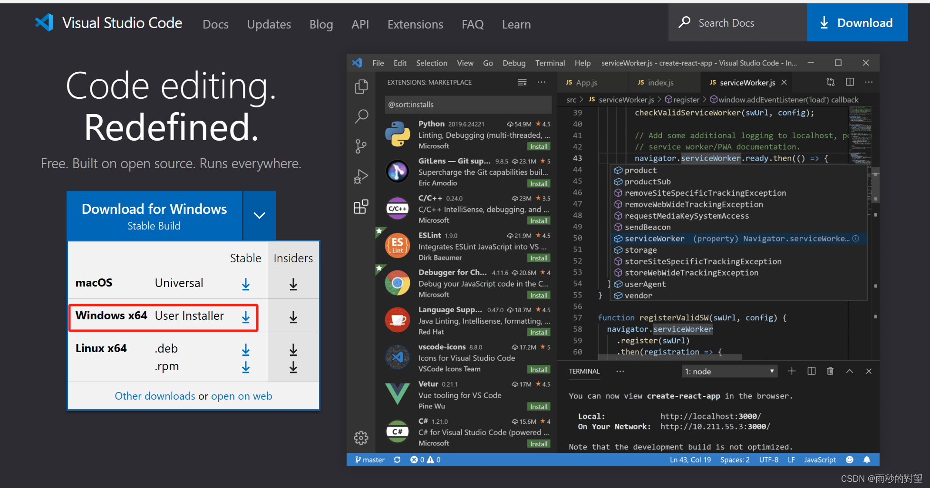
Task: Install the Python extension
Action: 539,146
